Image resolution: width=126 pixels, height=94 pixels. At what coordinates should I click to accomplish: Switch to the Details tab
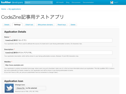[x=7, y=25]
